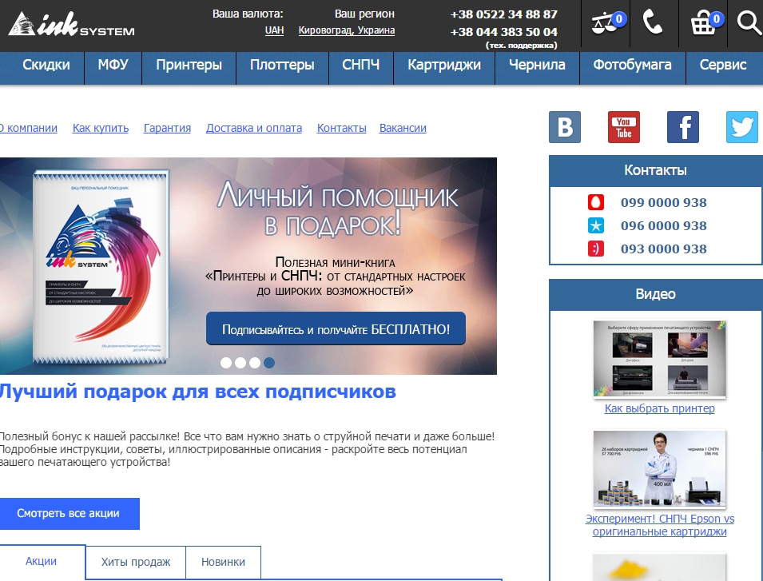
Task: Click the red operator icon beside 099 0000 938
Action: click(595, 202)
